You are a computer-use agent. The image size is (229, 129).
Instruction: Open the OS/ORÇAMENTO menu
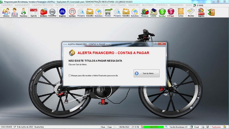click(84, 5)
